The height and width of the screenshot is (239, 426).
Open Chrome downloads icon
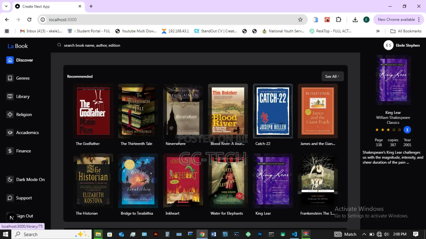[x=355, y=20]
